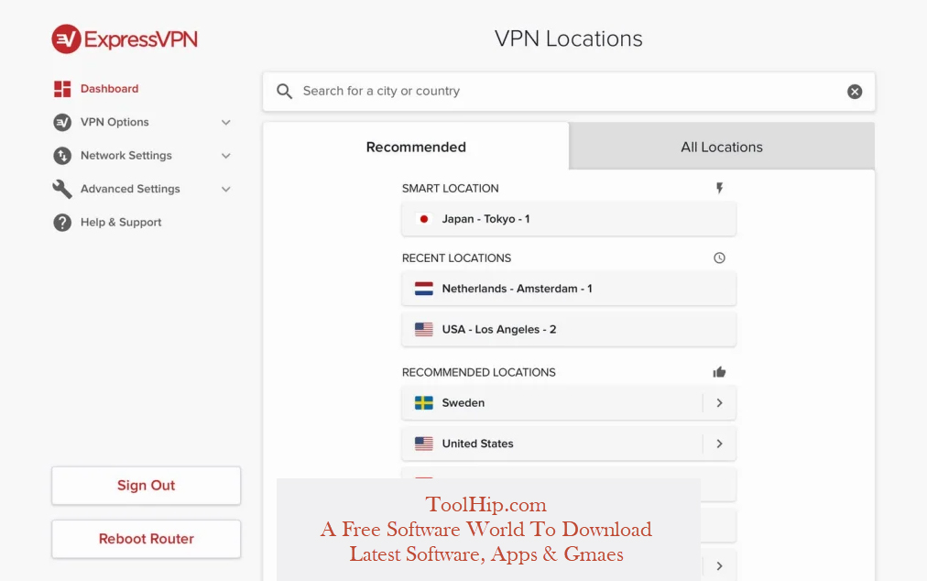The height and width of the screenshot is (581, 927).
Task: Click the Japan flag icon
Action: [x=424, y=219]
